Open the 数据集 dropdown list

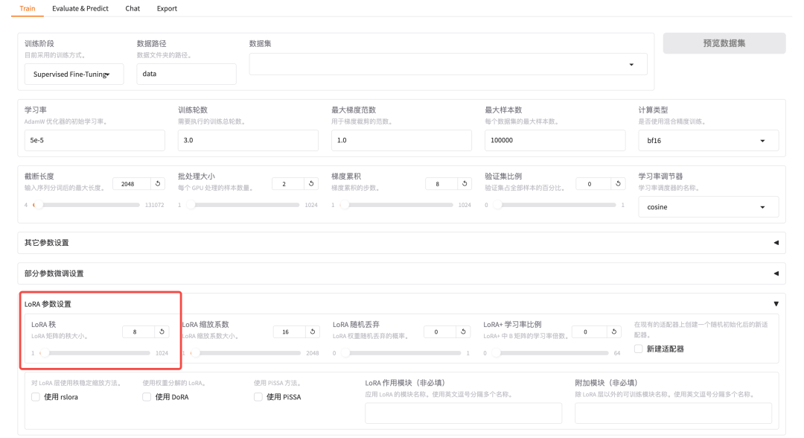click(448, 65)
